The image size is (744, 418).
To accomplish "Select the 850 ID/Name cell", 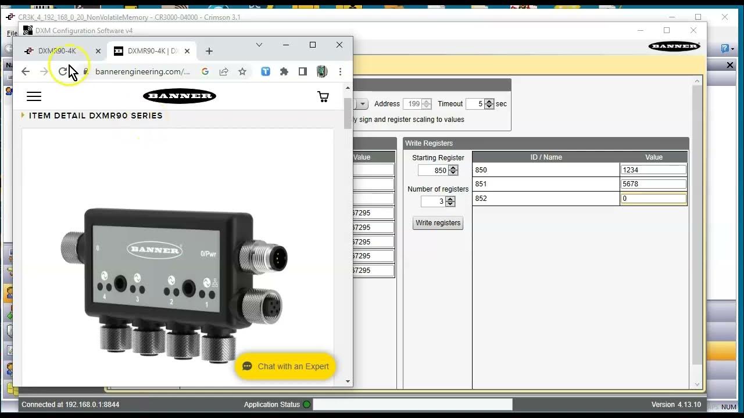I will (546, 170).
